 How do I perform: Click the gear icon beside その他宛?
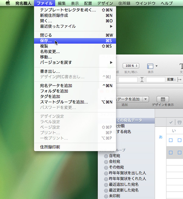click(x=106, y=167)
